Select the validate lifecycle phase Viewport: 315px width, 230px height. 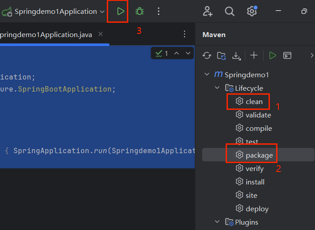(253, 115)
